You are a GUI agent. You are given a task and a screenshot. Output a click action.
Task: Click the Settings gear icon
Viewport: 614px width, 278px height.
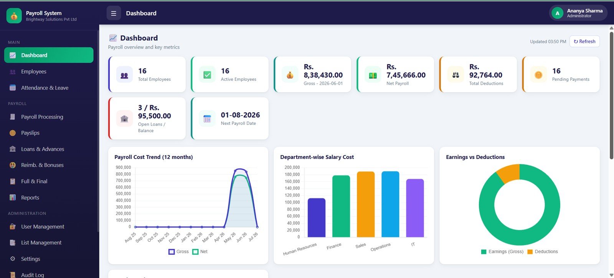tap(13, 259)
